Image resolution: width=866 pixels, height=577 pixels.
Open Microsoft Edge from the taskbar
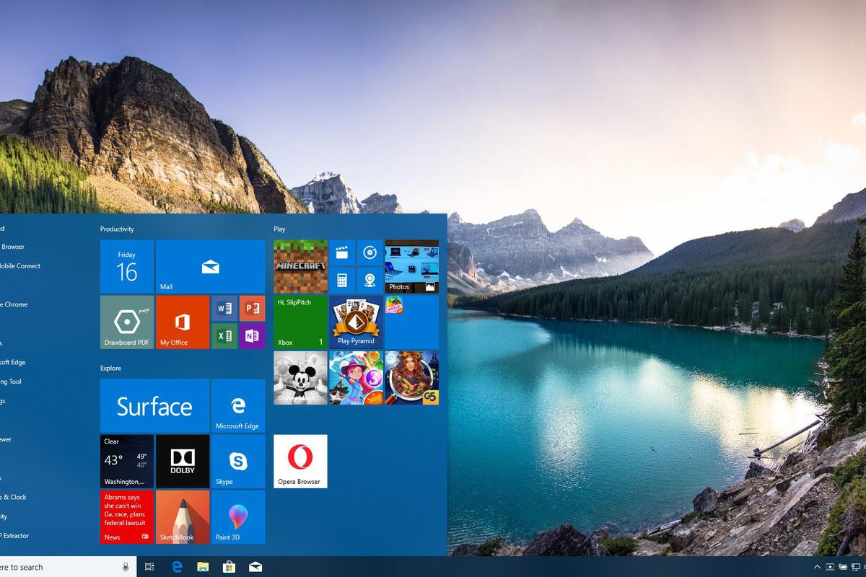(177, 567)
